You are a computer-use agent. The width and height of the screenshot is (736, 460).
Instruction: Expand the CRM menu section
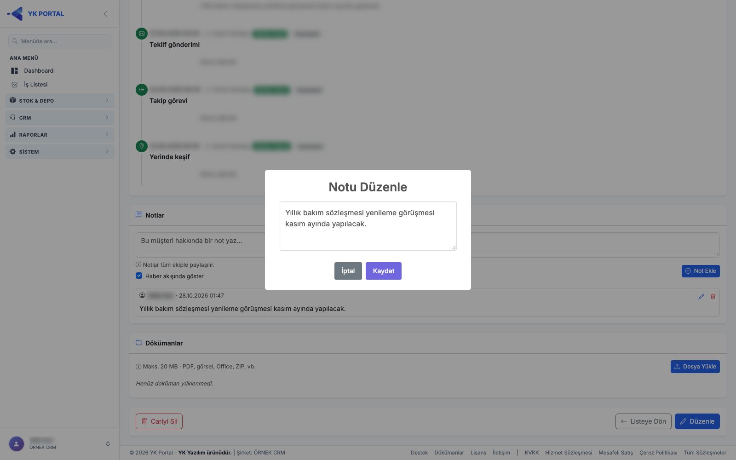click(60, 118)
